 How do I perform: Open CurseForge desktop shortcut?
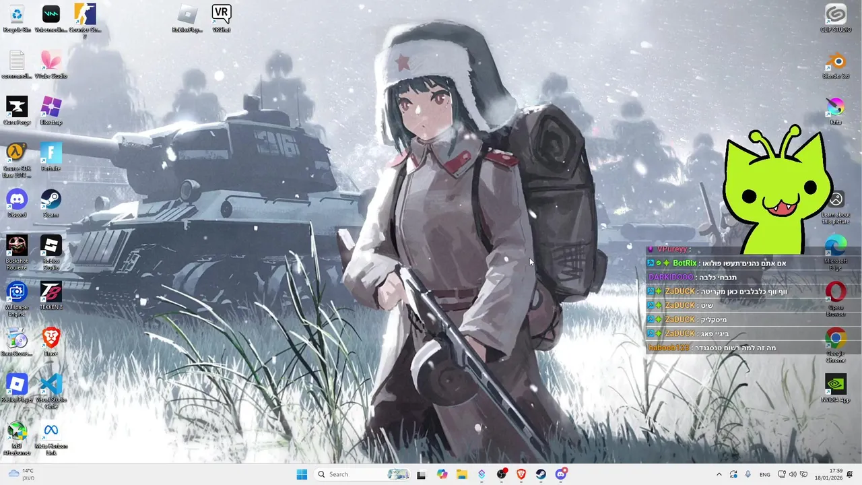coord(17,111)
